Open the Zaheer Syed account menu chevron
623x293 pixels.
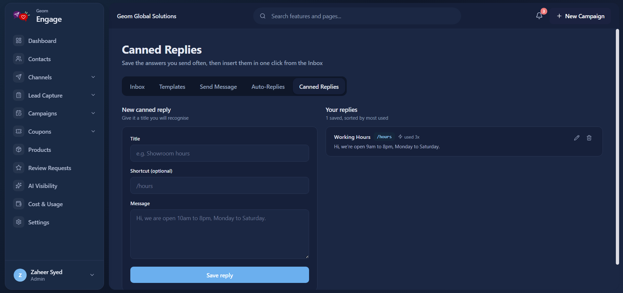coord(92,275)
